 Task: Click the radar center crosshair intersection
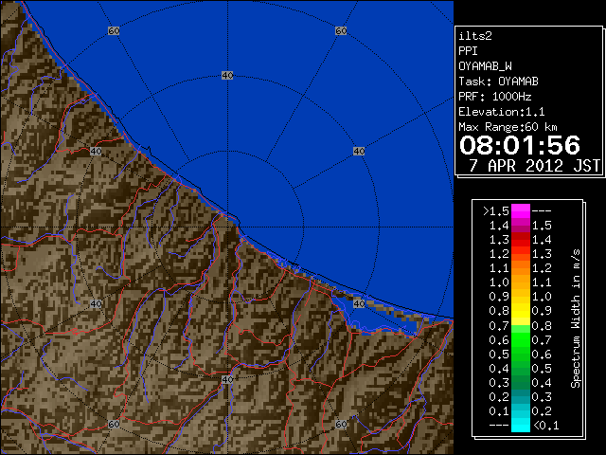click(x=227, y=227)
